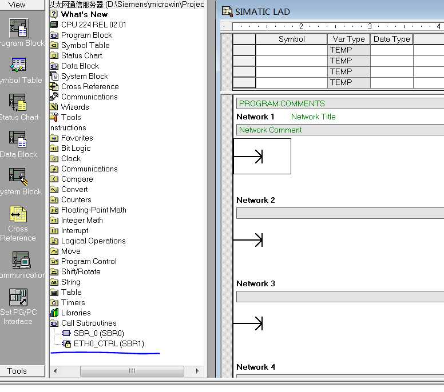
Task: Click the locked ETH0_CTRL subroutine icon
Action: (x=66, y=343)
